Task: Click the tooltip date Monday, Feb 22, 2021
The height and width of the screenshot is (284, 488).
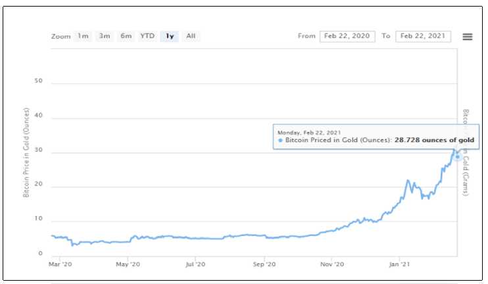Action: [309, 133]
